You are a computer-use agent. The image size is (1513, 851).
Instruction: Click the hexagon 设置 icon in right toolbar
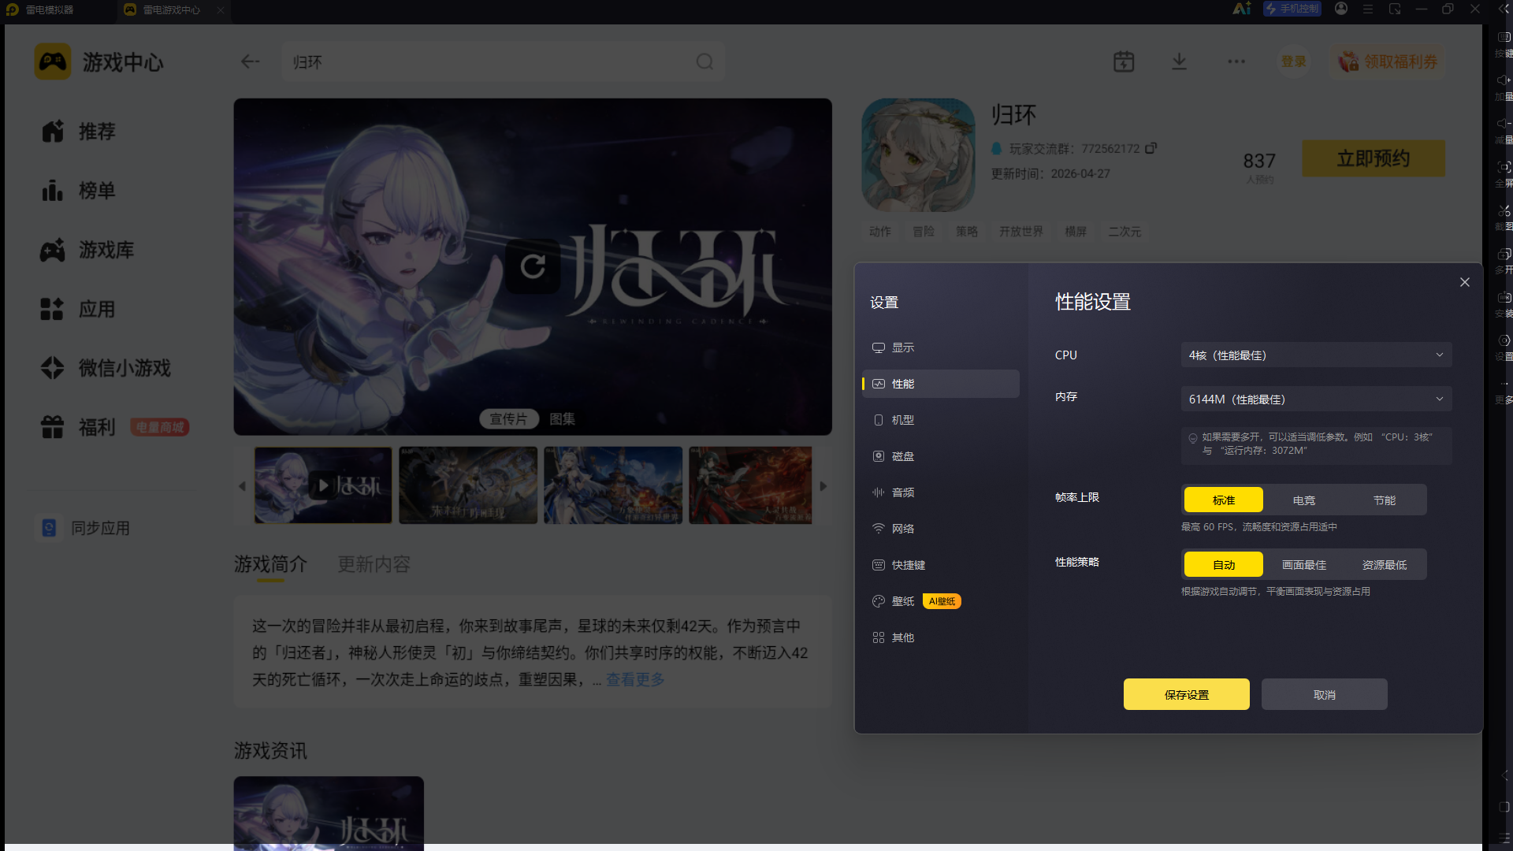(1504, 340)
